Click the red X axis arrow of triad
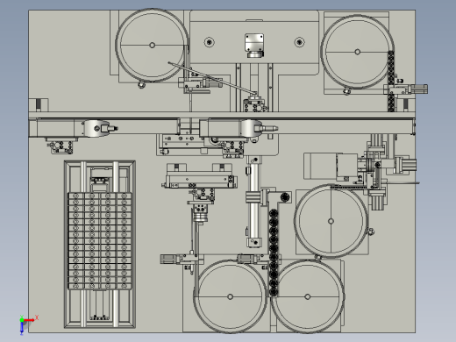Image resolution: width=456 pixels, height=342 pixels. point(30,320)
